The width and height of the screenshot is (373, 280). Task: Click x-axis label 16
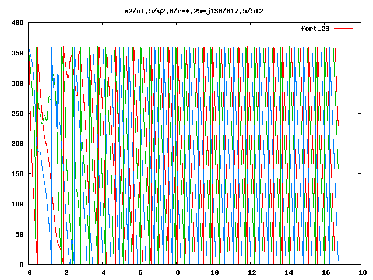326,272
